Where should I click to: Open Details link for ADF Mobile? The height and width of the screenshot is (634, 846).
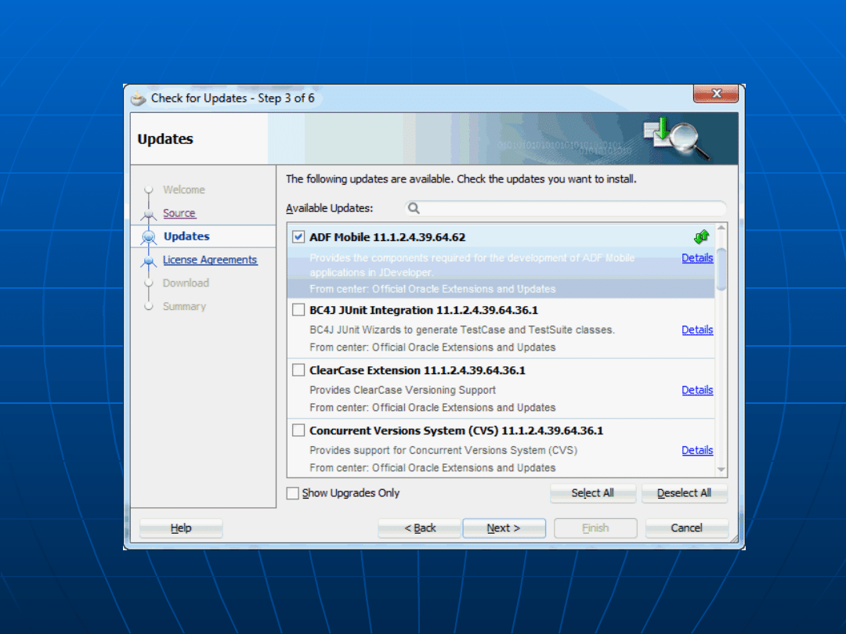point(697,258)
